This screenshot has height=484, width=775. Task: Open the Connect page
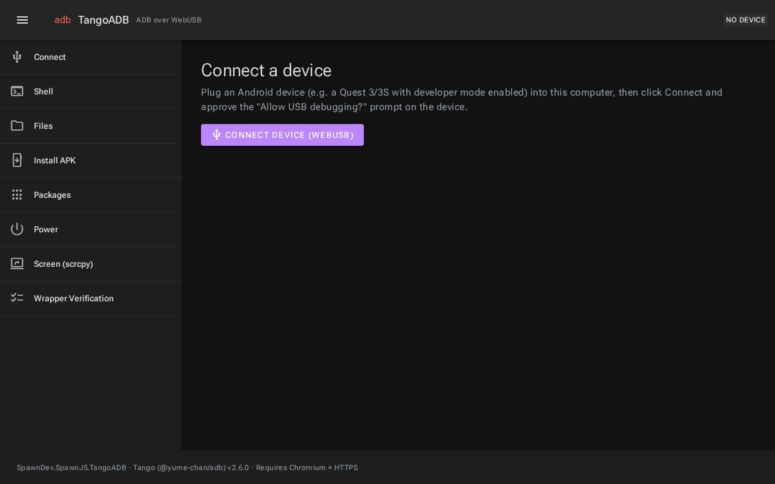coord(91,57)
